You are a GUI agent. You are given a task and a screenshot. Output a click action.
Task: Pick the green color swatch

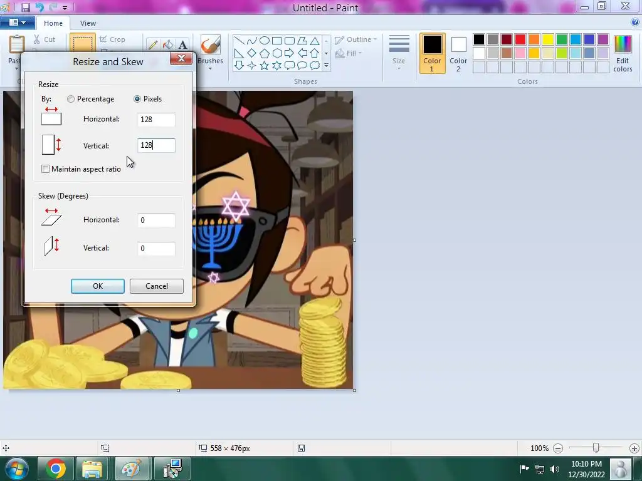tap(562, 39)
